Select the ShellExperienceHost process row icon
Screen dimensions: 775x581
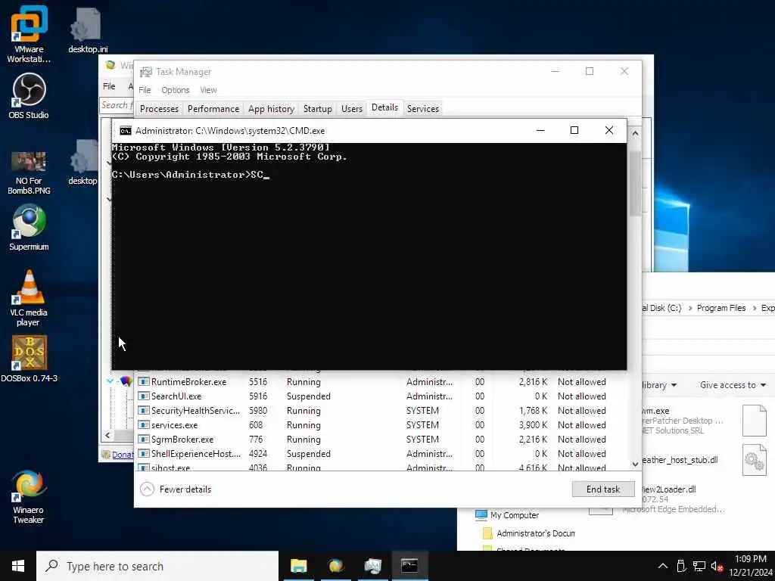point(143,454)
